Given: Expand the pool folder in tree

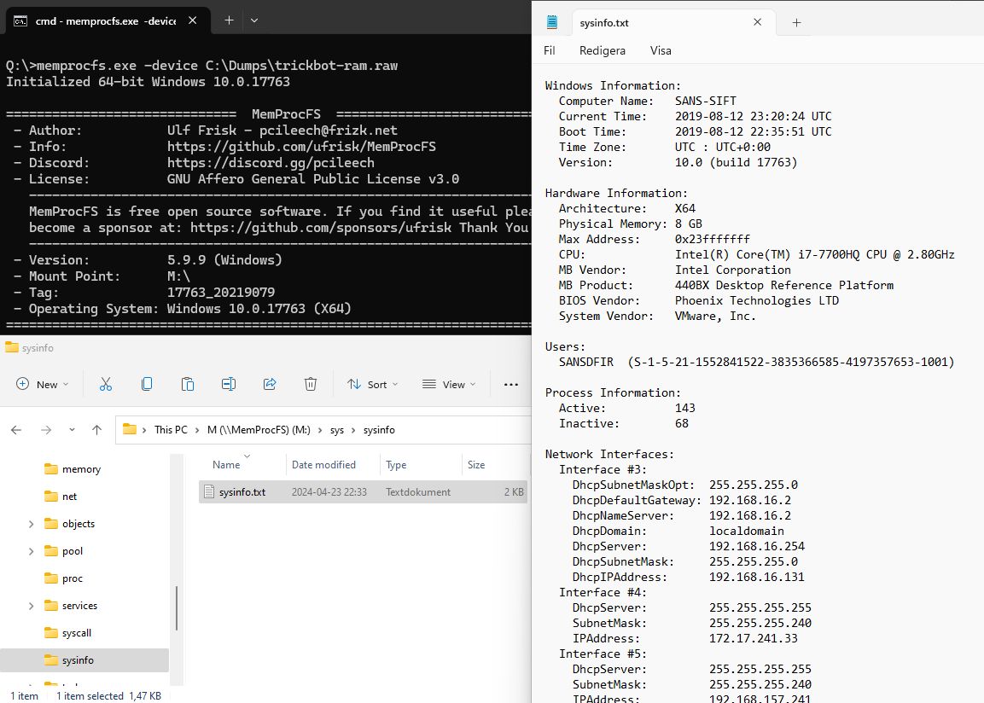Looking at the screenshot, I should tap(32, 551).
